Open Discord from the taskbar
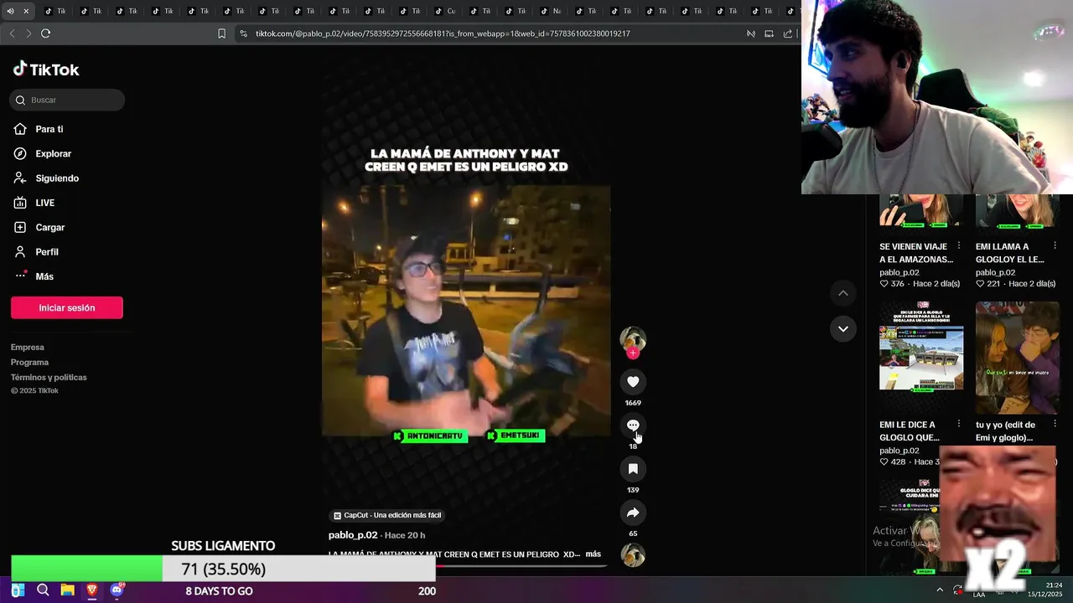 point(117,590)
